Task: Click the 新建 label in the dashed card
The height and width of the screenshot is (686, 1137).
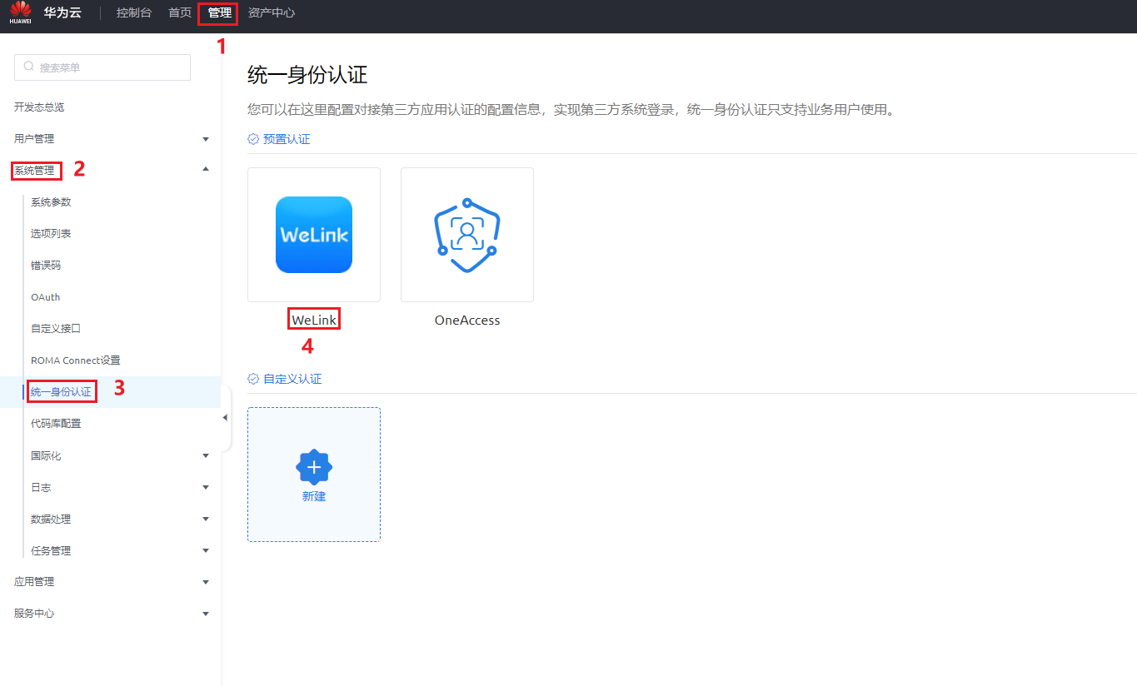Action: click(314, 496)
